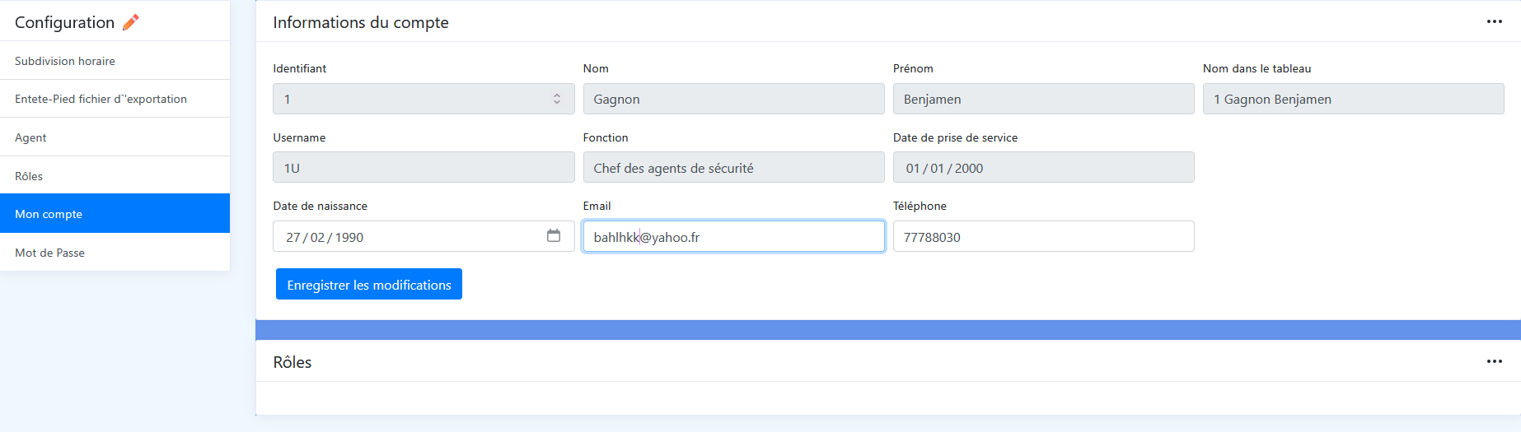Screen dimensions: 1521x432
Task: Focus the Email input field
Action: pos(734,236)
